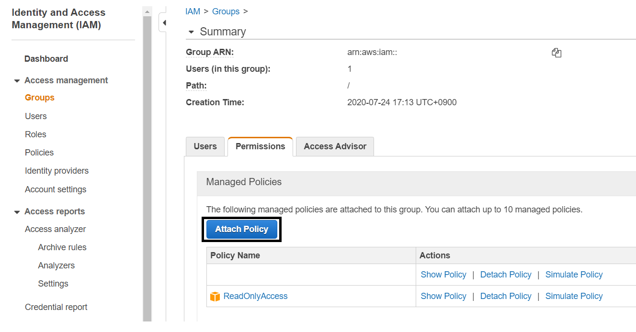This screenshot has width=636, height=332.
Task: Click the Group ARN label
Action: 210,52
